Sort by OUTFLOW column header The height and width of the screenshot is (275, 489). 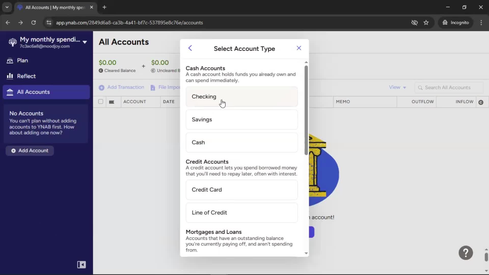coord(423,102)
